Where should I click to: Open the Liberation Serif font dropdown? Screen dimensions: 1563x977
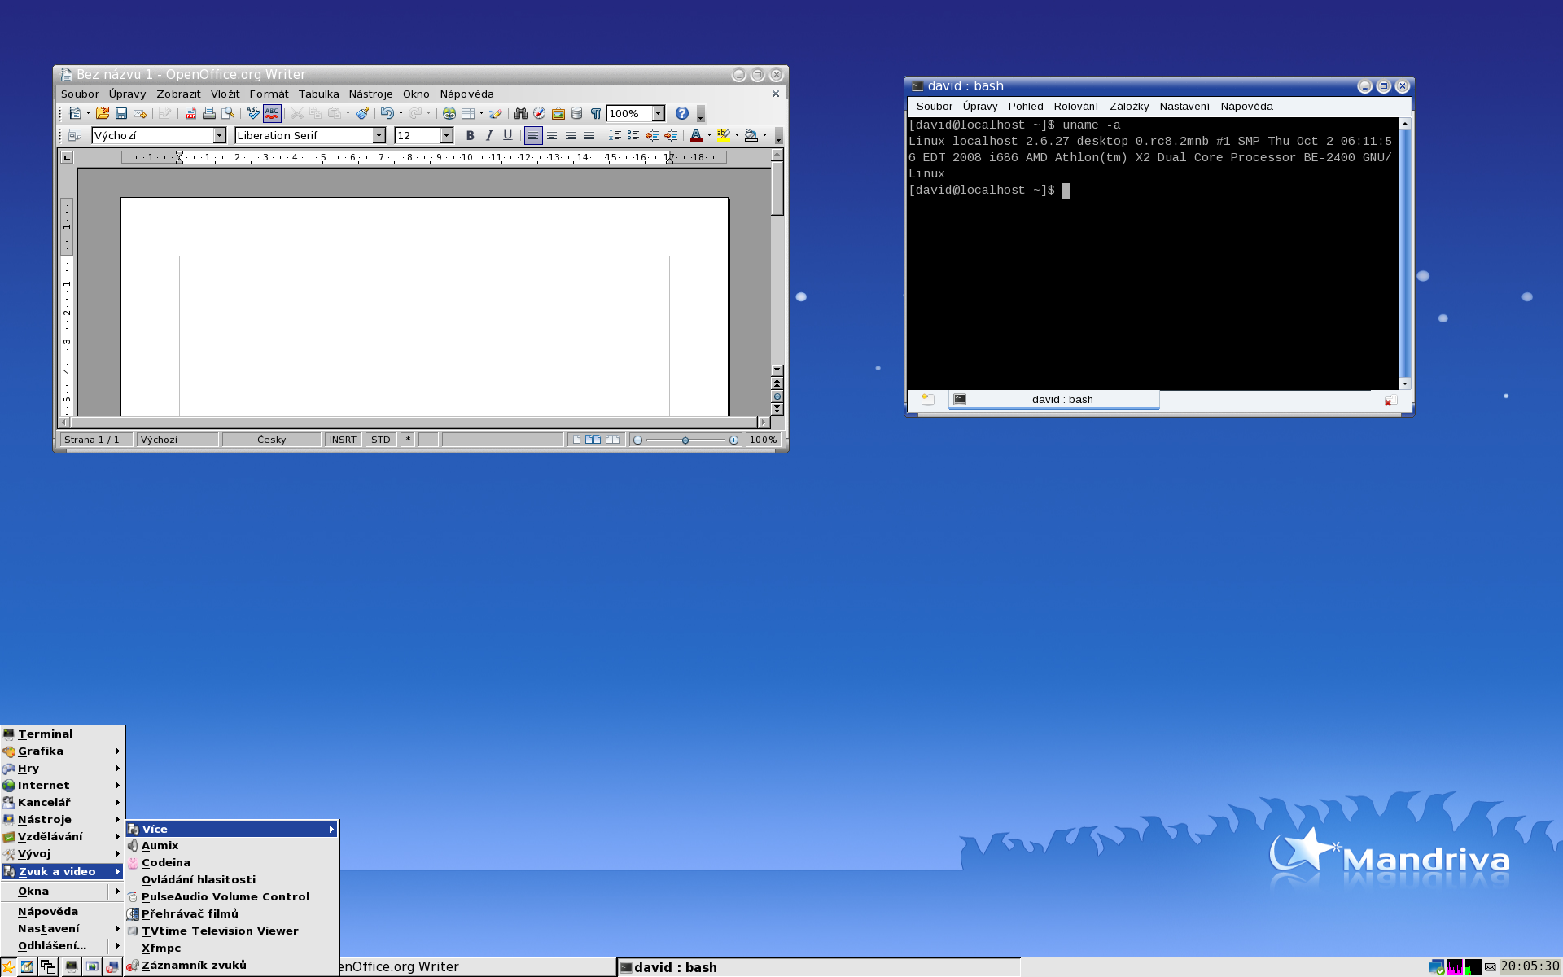coord(379,135)
